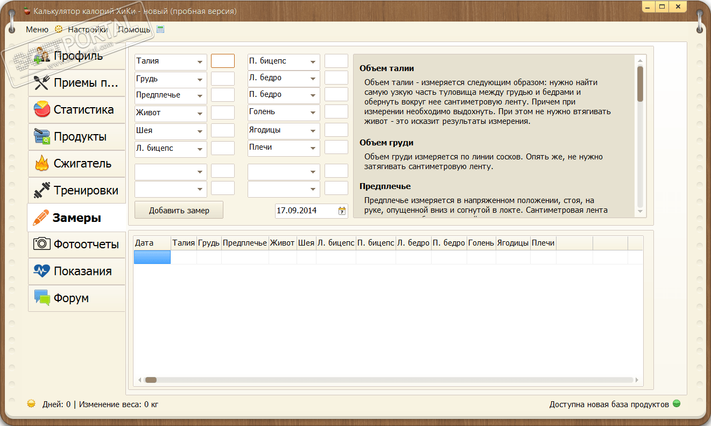The height and width of the screenshot is (426, 711).
Task: Open the Сжигатель section
Action: pos(77,164)
